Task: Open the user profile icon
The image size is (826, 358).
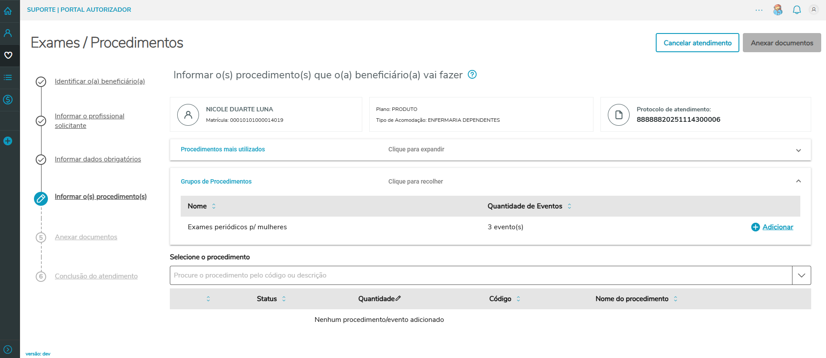Action: (813, 10)
